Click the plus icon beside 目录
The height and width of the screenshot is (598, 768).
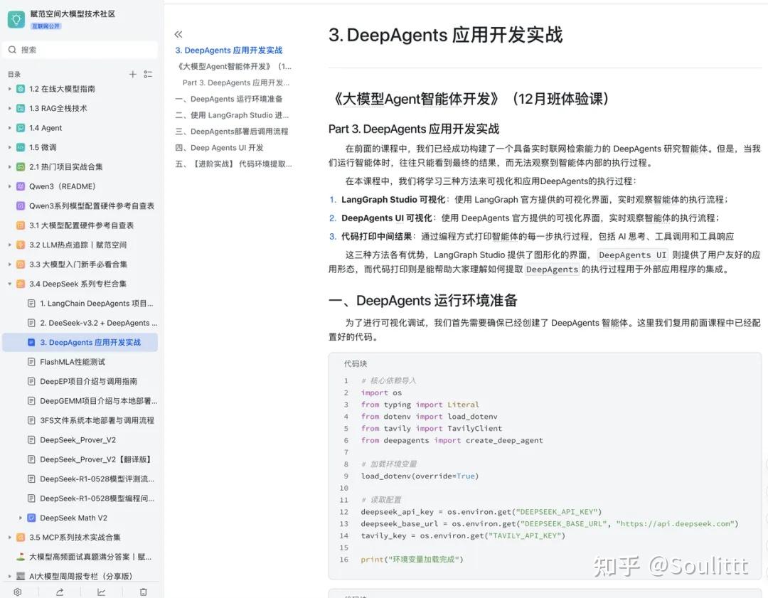[132, 74]
